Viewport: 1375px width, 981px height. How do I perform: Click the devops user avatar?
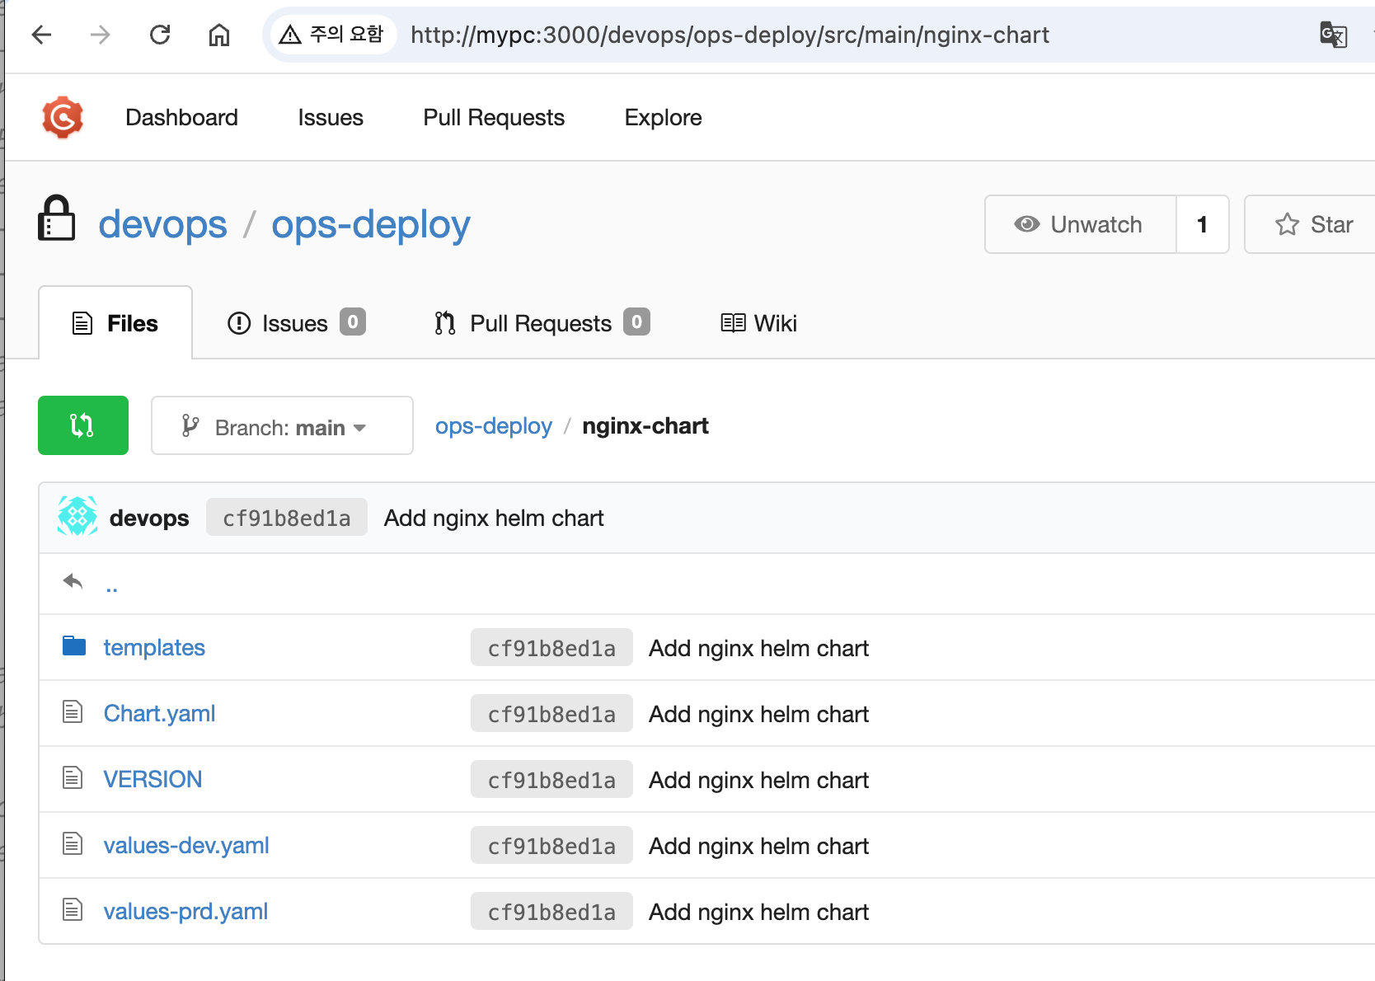tap(77, 517)
